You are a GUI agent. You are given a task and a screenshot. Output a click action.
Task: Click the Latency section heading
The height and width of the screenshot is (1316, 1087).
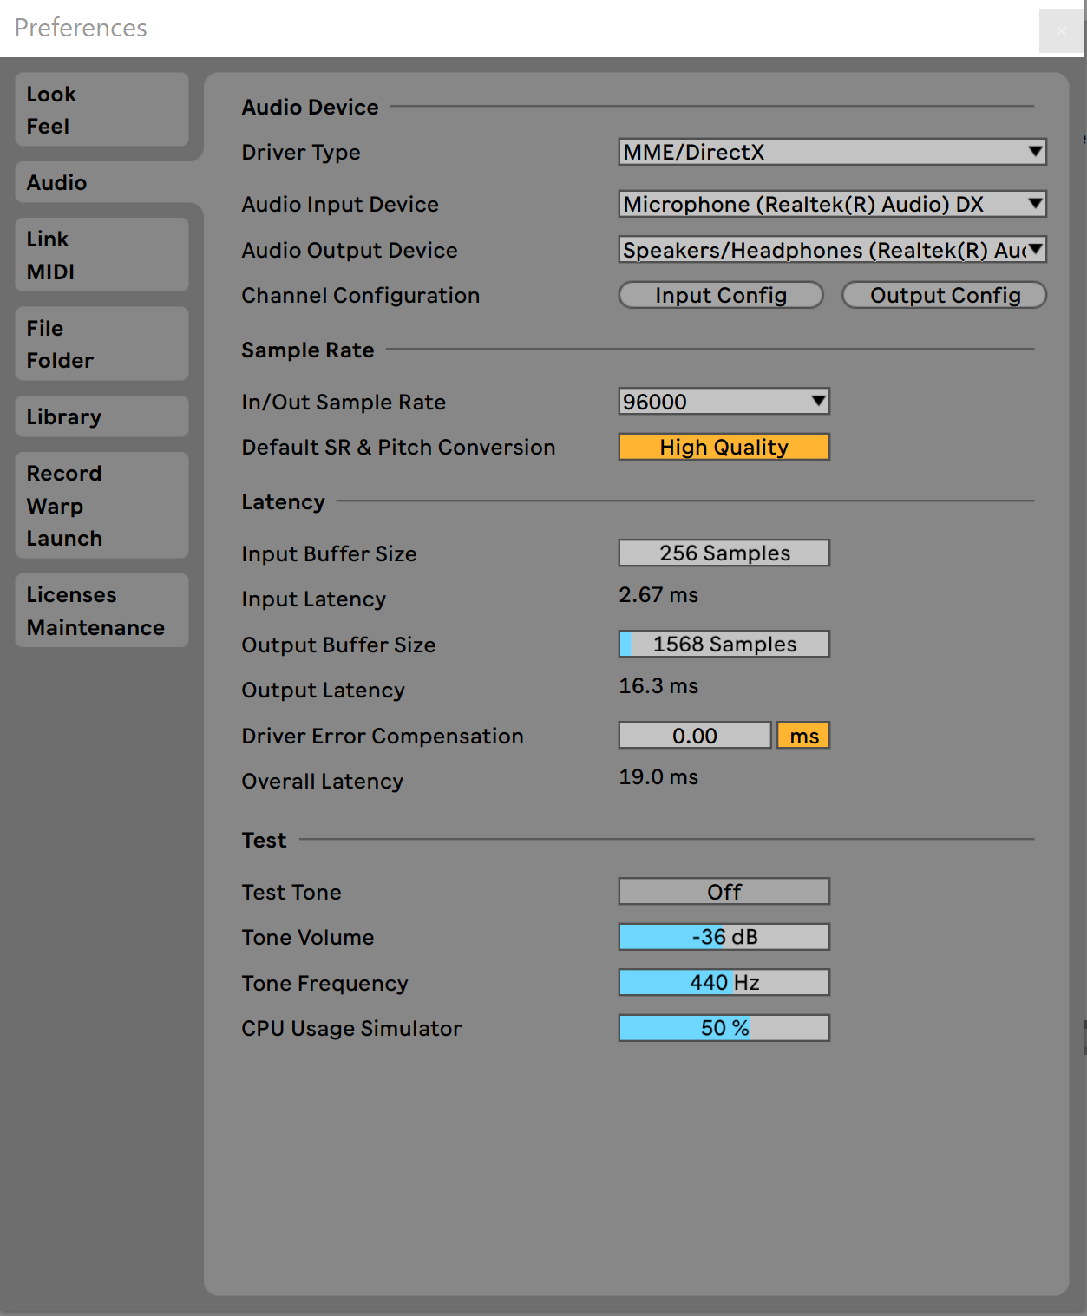(x=283, y=501)
